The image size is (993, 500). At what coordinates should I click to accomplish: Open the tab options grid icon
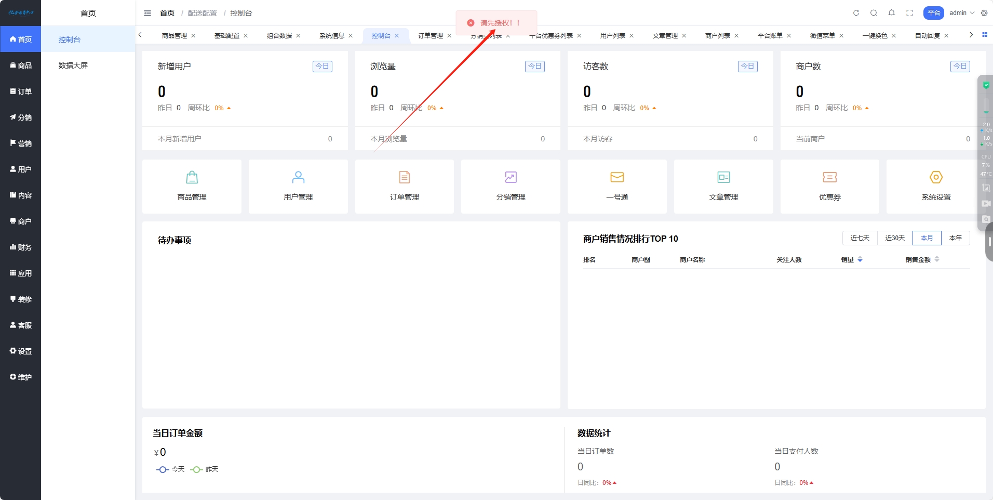(985, 35)
